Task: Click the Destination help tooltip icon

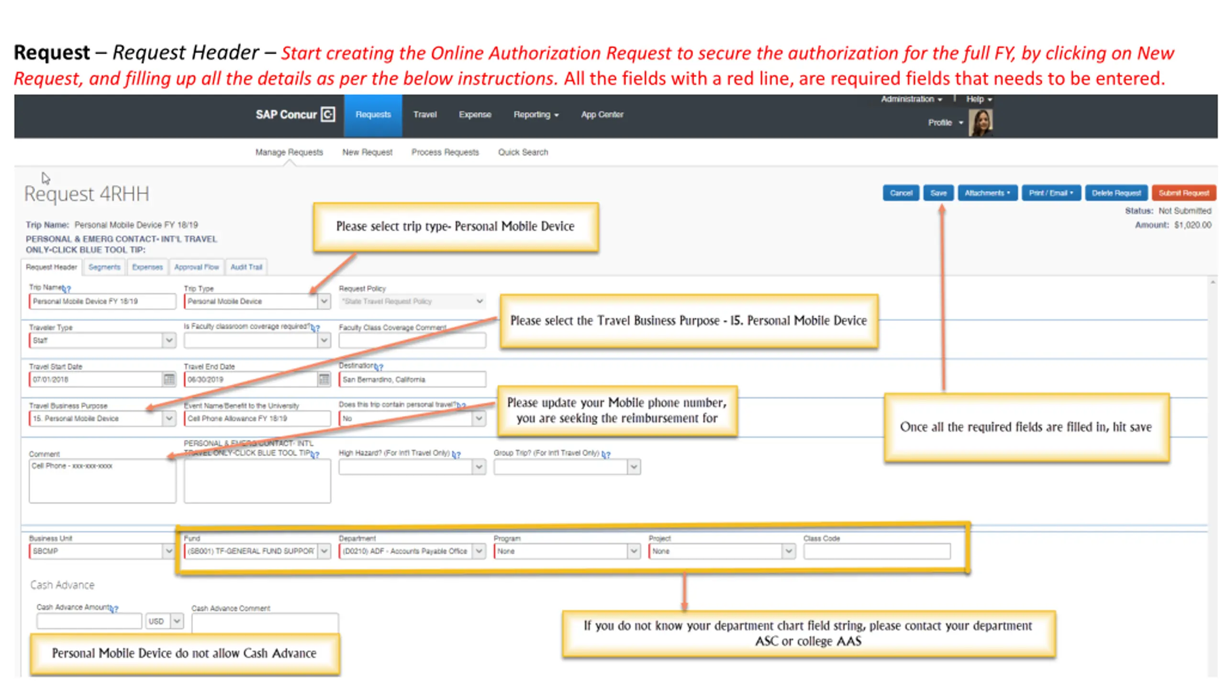Action: (379, 367)
